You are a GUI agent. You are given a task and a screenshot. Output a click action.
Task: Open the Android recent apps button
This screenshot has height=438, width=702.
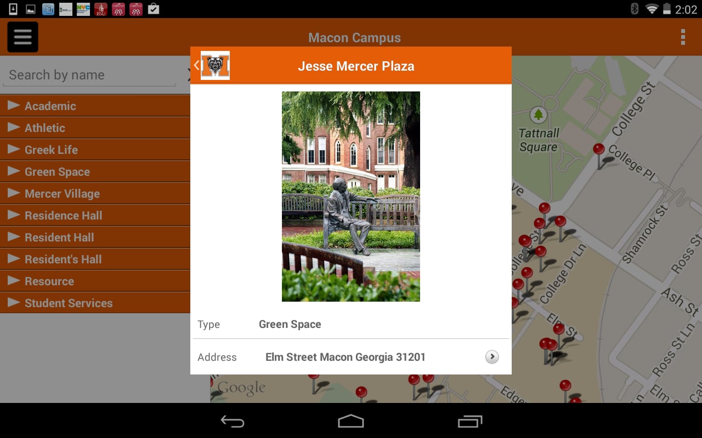click(x=470, y=421)
